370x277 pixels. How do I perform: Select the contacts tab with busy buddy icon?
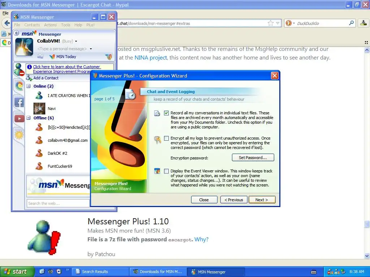point(19,70)
